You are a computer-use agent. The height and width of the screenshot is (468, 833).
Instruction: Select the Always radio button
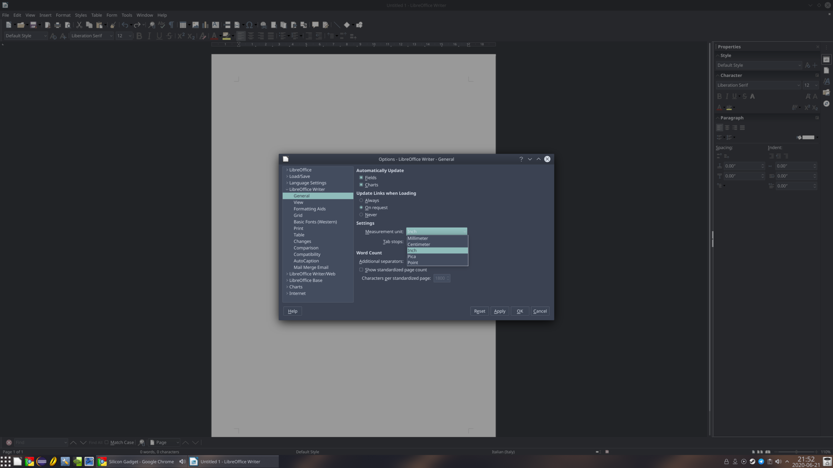click(x=361, y=200)
